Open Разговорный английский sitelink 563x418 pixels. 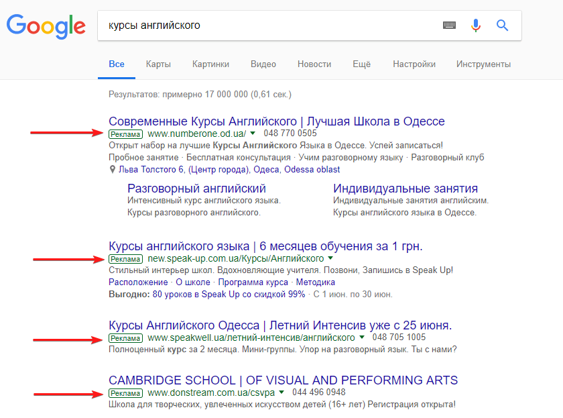click(x=196, y=189)
